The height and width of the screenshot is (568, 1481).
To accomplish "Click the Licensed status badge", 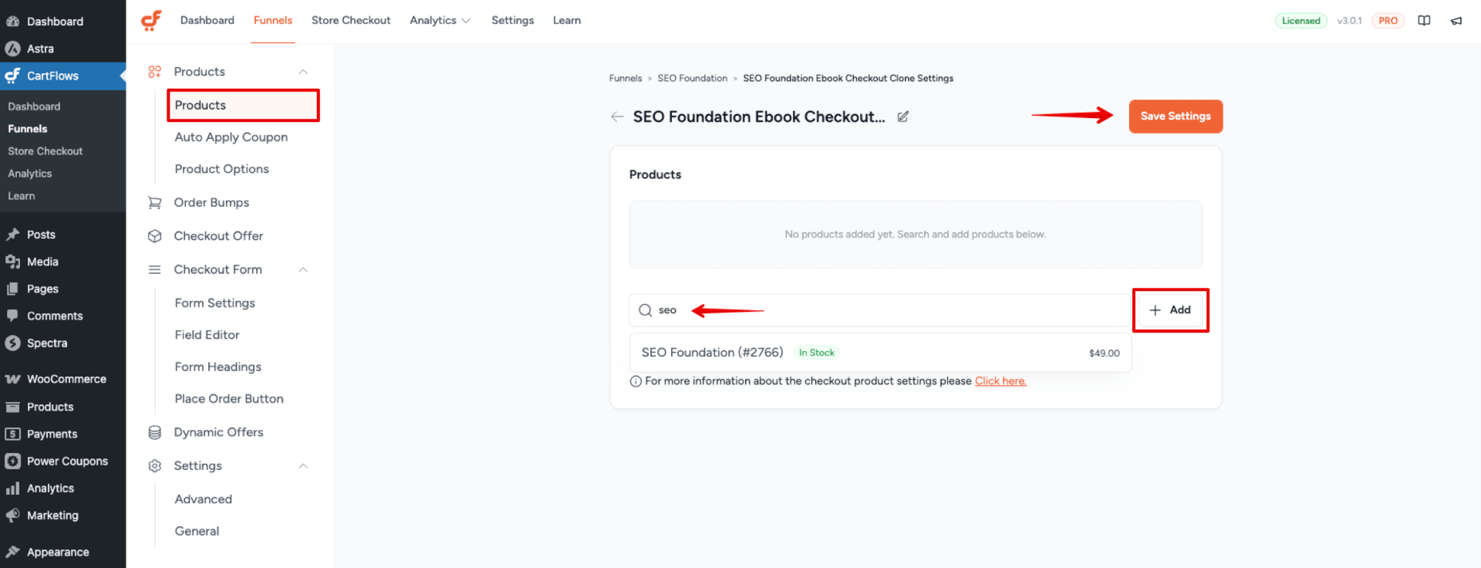I will click(x=1301, y=21).
